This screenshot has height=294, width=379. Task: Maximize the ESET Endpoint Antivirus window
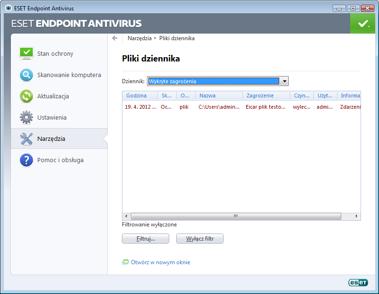click(353, 9)
